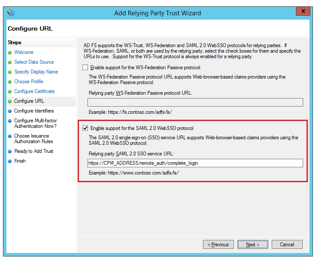
Task: Select the Choose Profile step
Action: click(x=28, y=82)
